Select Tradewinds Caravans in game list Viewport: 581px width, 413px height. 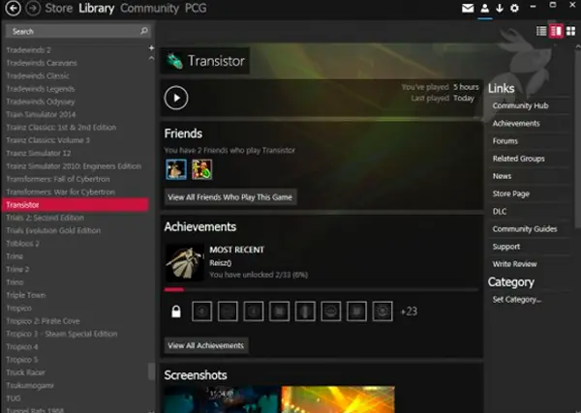pyautogui.click(x=42, y=63)
